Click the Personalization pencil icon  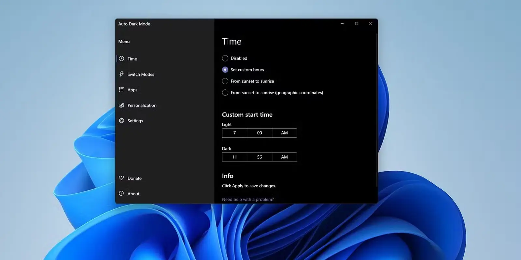121,105
